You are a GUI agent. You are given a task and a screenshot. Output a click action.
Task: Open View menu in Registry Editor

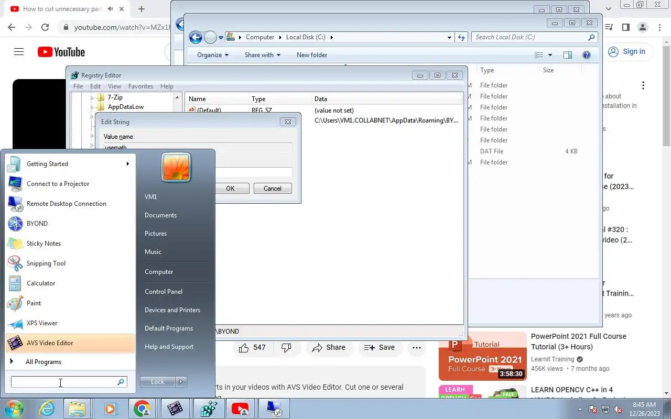pyautogui.click(x=114, y=86)
